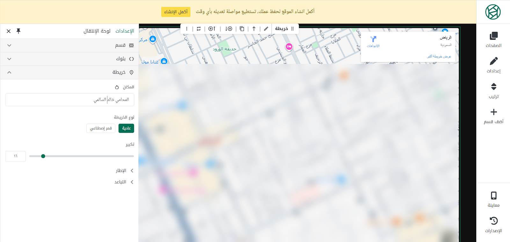The image size is (510, 242).
Task: Click the up arrow select-parent icon
Action: coord(254,29)
